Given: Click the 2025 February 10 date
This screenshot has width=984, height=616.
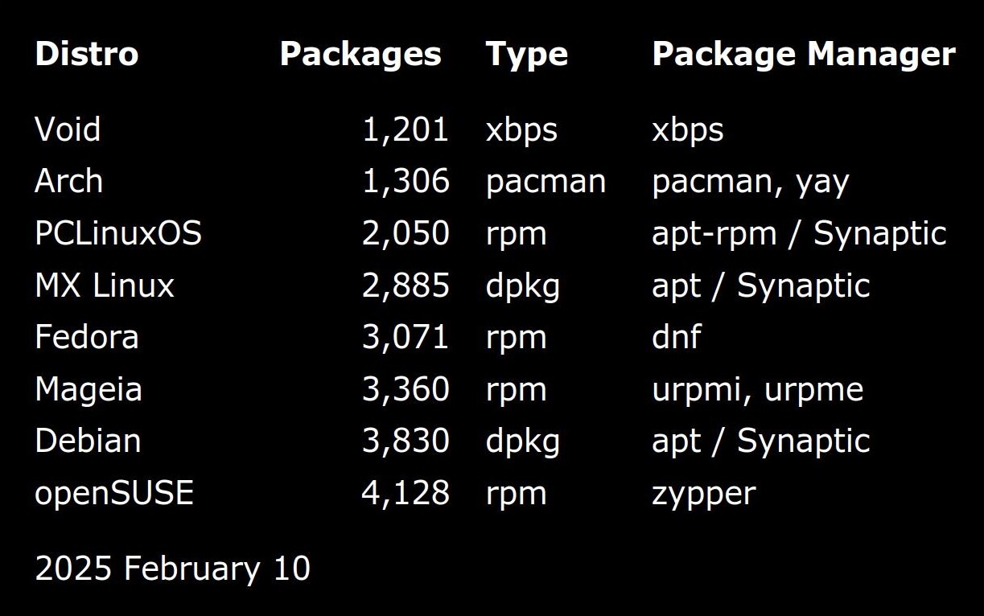Looking at the screenshot, I should (x=172, y=569).
